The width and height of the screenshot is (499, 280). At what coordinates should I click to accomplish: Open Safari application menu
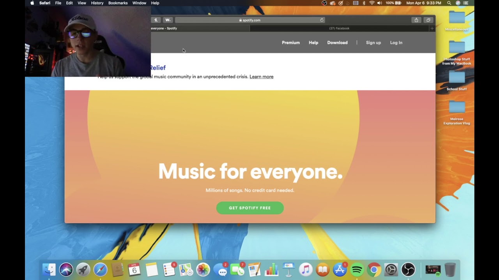click(x=45, y=3)
